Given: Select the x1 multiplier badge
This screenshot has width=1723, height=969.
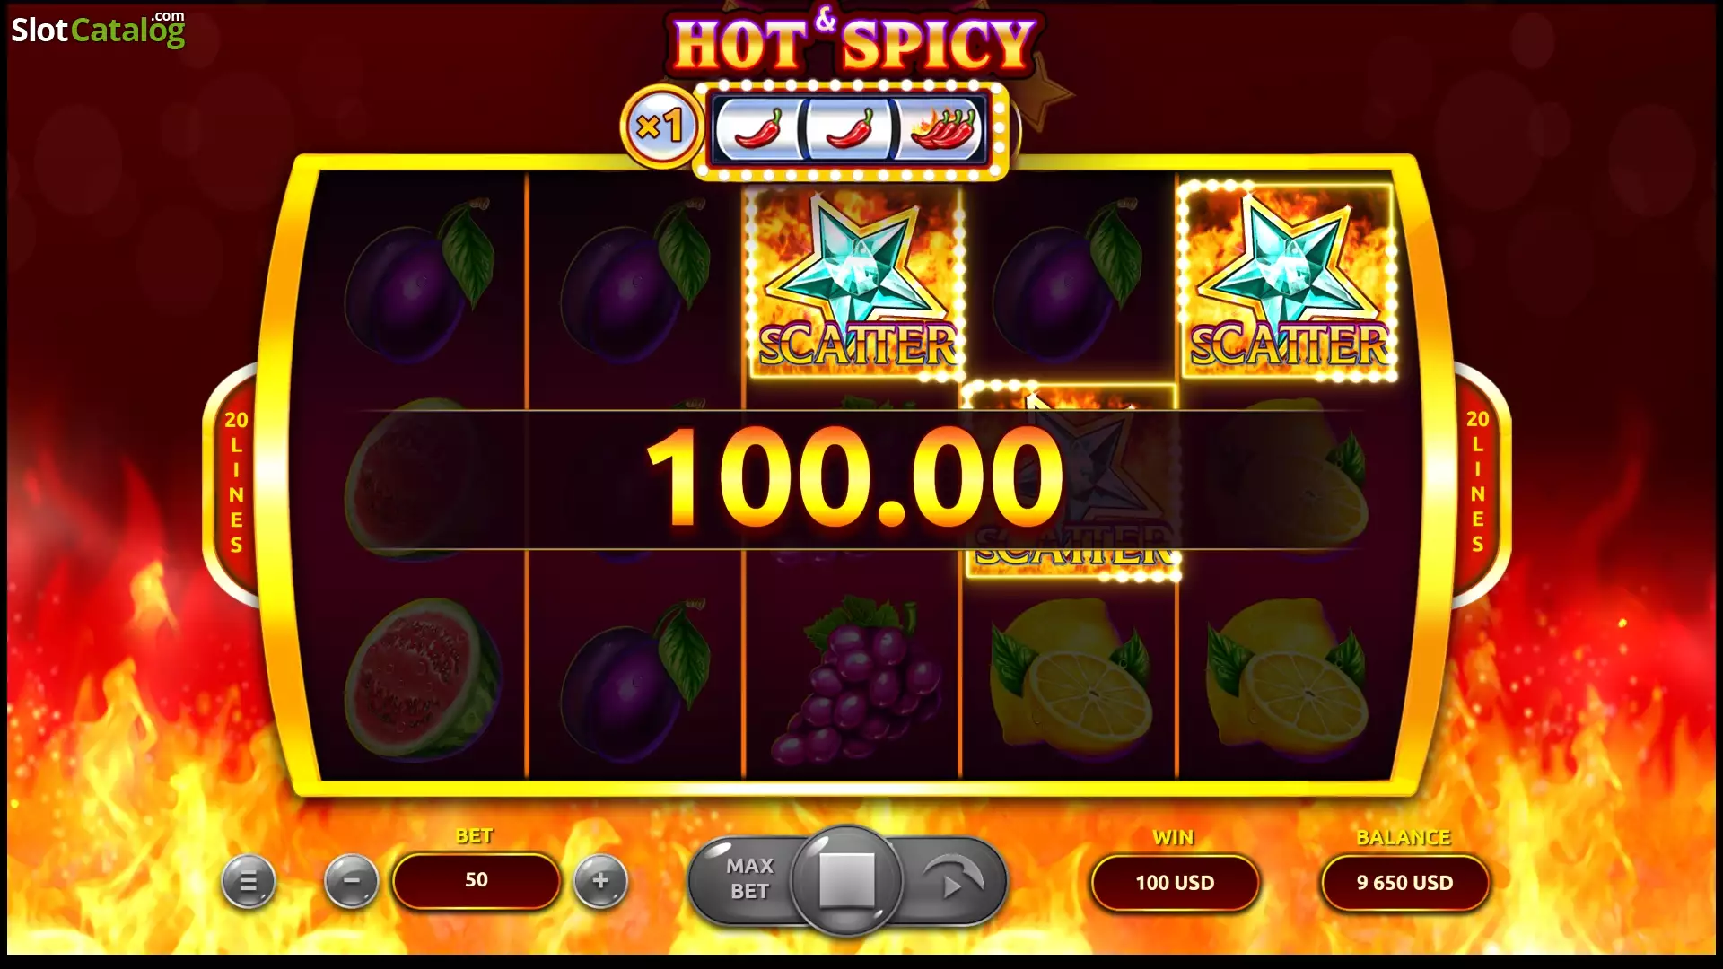Looking at the screenshot, I should click(x=660, y=127).
